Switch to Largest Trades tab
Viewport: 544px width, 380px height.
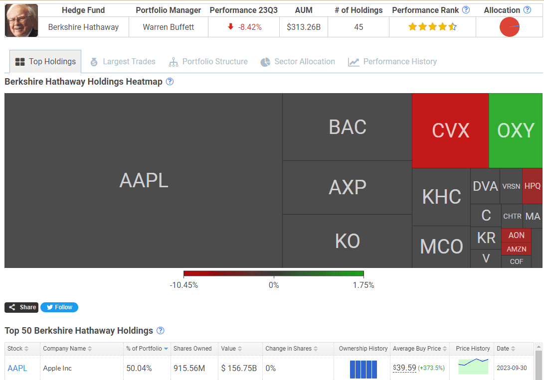(x=123, y=62)
